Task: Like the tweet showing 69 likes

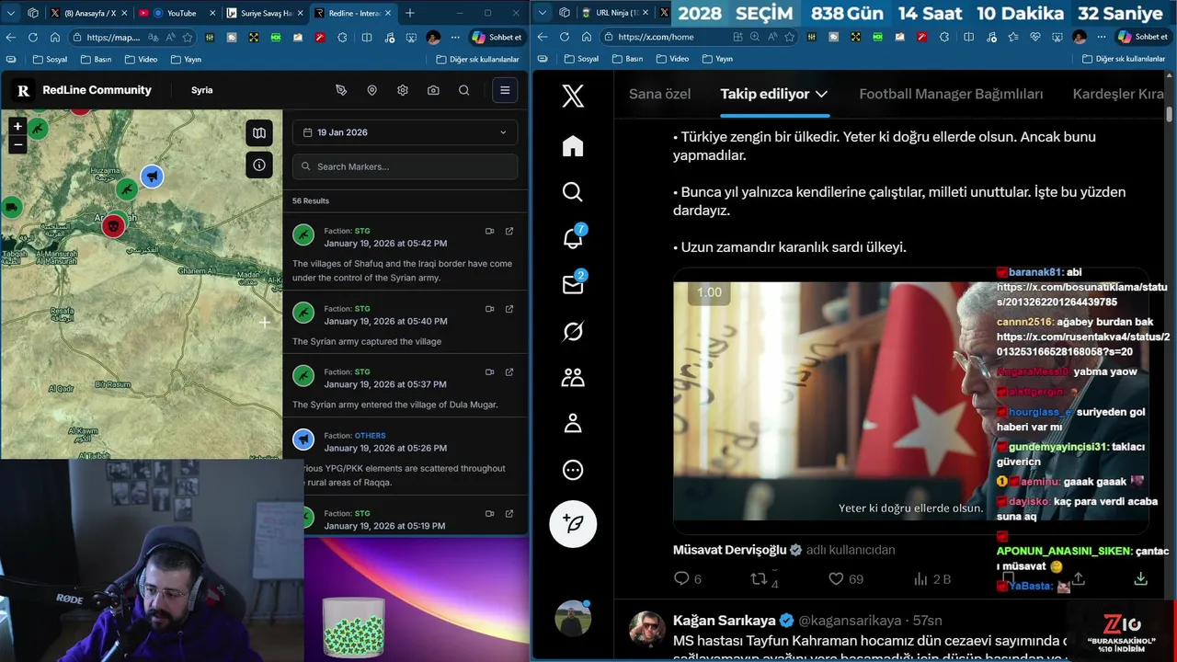Action: click(846, 578)
